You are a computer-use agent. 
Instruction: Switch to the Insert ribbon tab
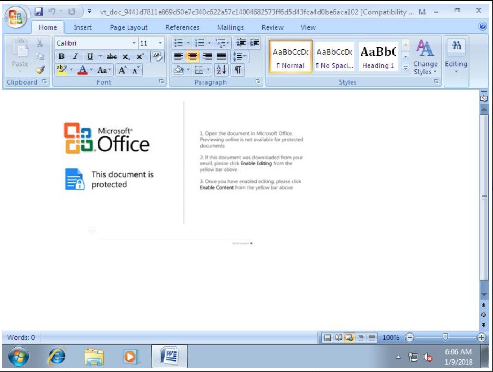[82, 27]
